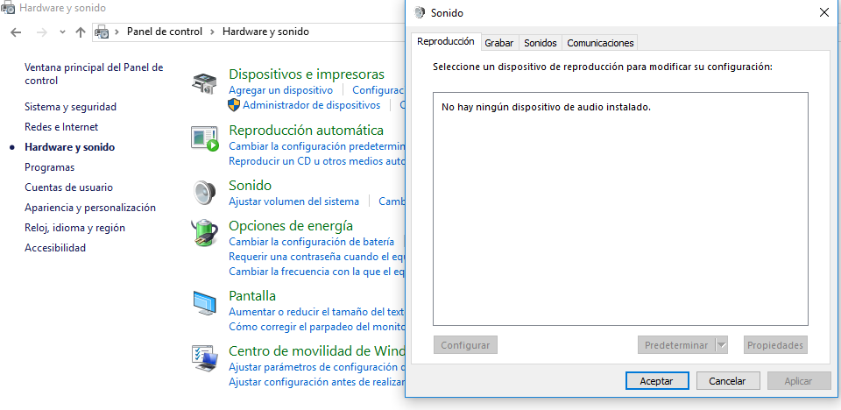The width and height of the screenshot is (841, 410).
Task: Click the 'No hay ningún dispositivo de audio instalado' text
Action: point(546,108)
